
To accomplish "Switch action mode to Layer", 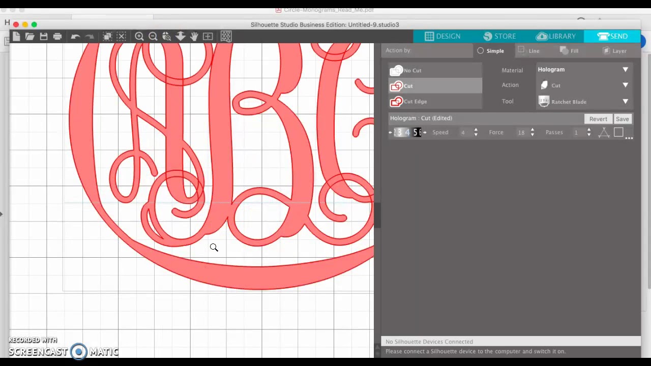I will click(614, 50).
